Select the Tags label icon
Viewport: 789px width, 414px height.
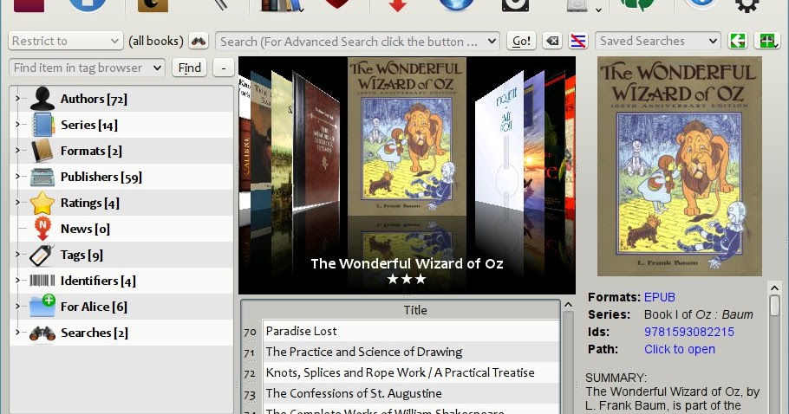pos(42,255)
